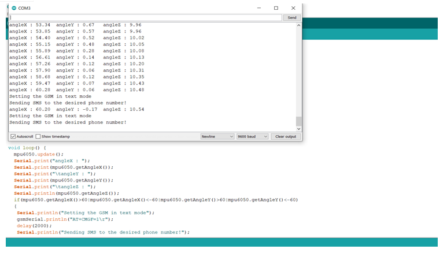Minimize the COM3 serial monitor window
This screenshot has height=253, width=447.
pyautogui.click(x=259, y=8)
